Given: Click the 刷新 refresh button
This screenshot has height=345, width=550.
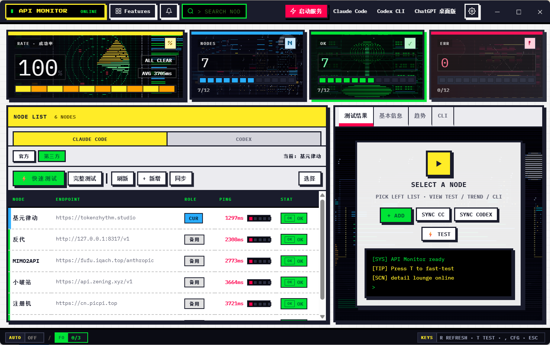Looking at the screenshot, I should pos(122,178).
